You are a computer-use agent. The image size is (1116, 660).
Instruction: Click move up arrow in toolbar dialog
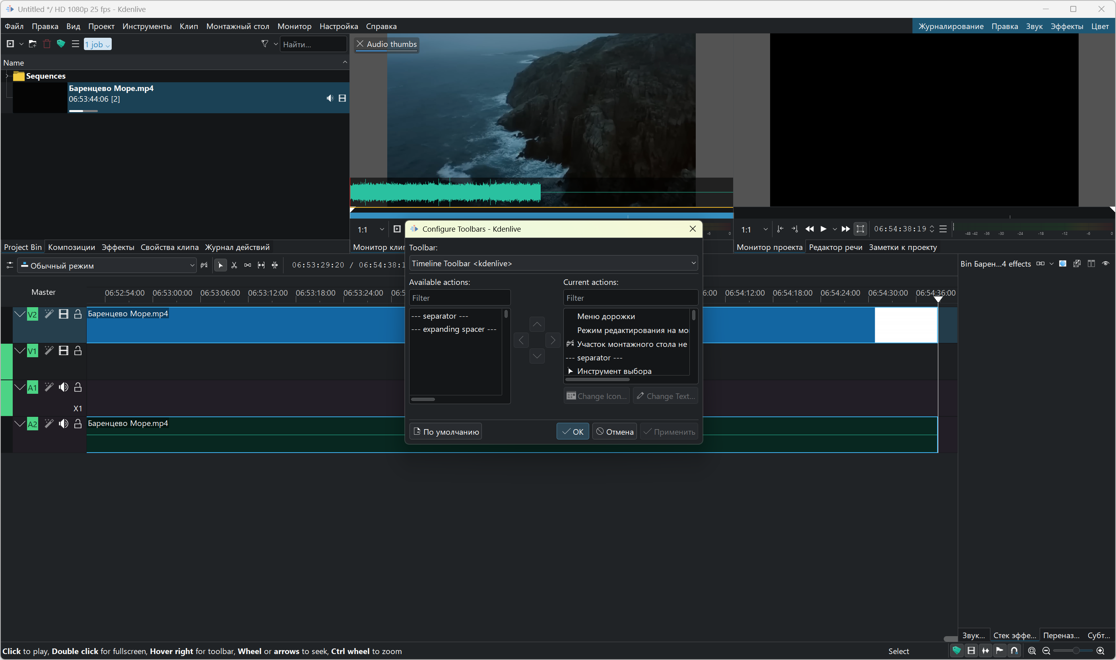click(x=537, y=325)
